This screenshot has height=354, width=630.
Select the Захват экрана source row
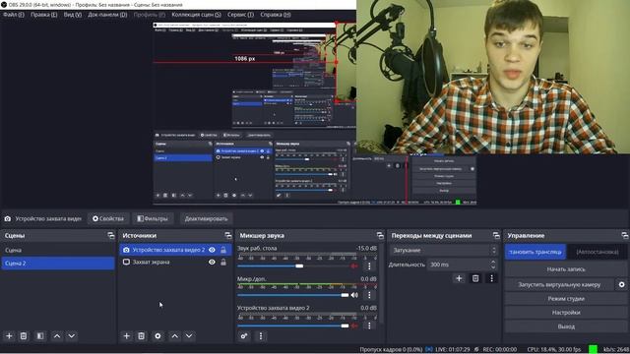coord(175,262)
